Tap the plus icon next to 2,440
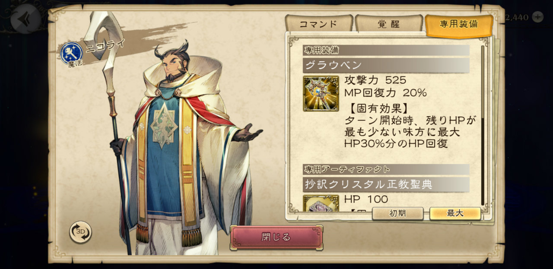This screenshot has height=269, width=553. pyautogui.click(x=537, y=17)
